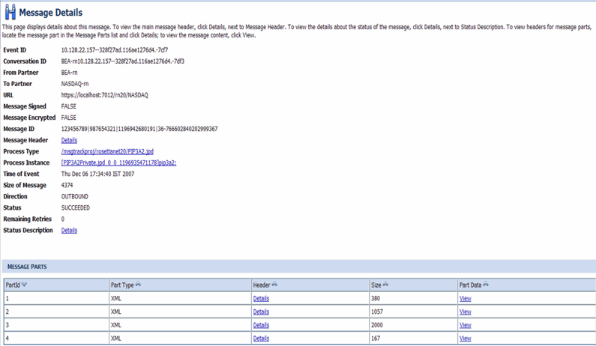Sort table by Part Data arrow icon

486,285
